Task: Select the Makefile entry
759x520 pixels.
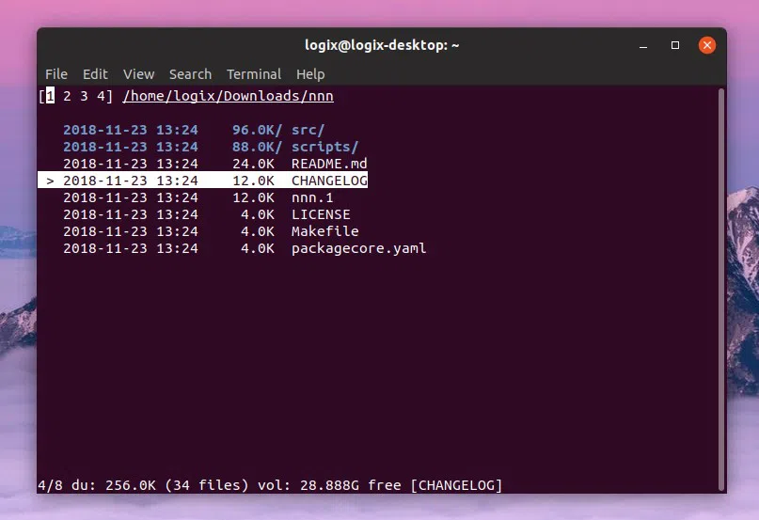Action: 324,231
